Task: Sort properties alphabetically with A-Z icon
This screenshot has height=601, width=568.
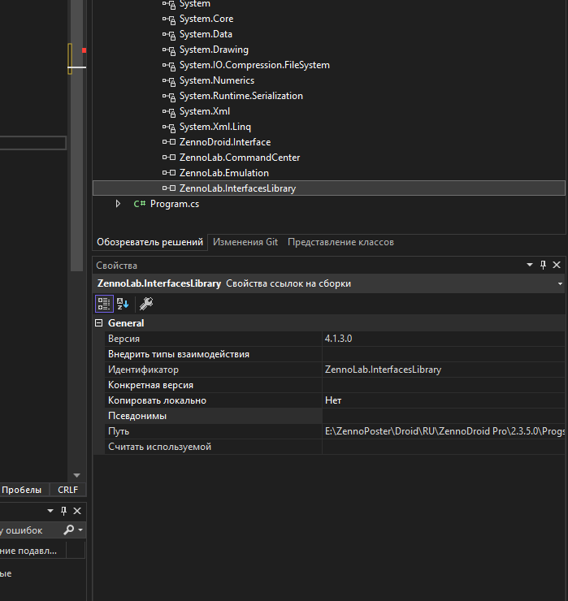Action: [x=123, y=304]
